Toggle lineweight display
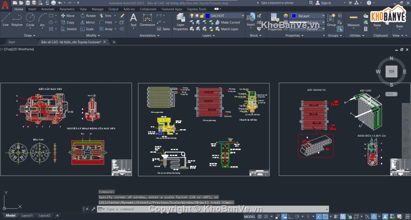 336,217
